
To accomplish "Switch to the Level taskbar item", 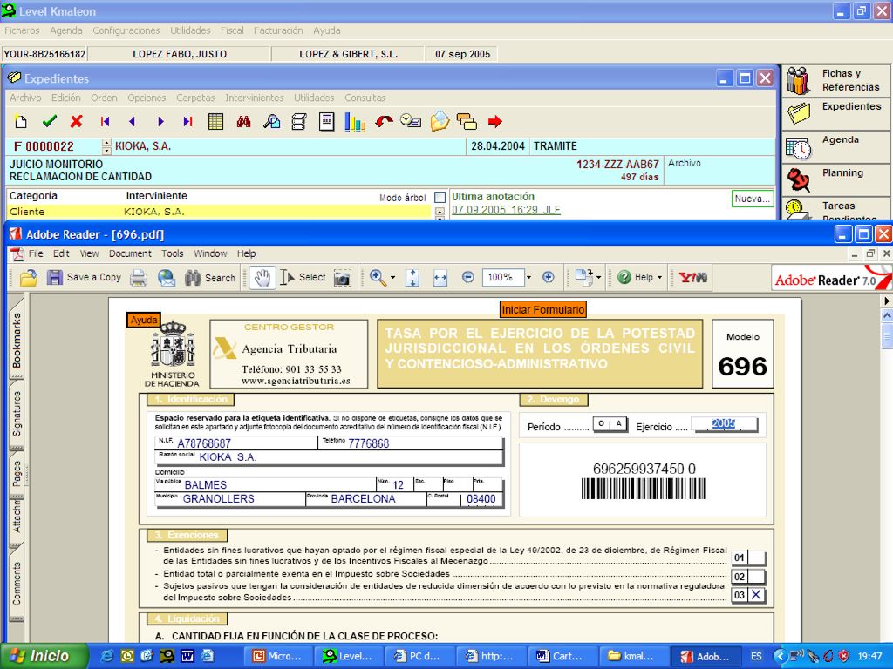I will (x=348, y=656).
